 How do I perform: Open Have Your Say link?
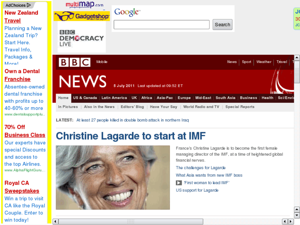click(x=163, y=107)
